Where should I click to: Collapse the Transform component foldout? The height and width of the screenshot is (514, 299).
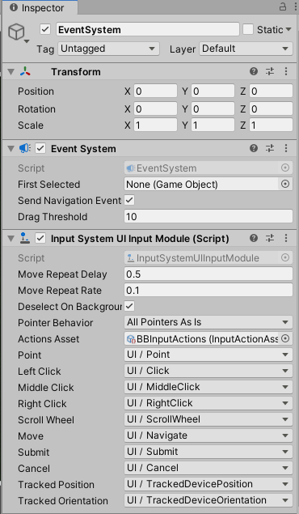coord(11,71)
